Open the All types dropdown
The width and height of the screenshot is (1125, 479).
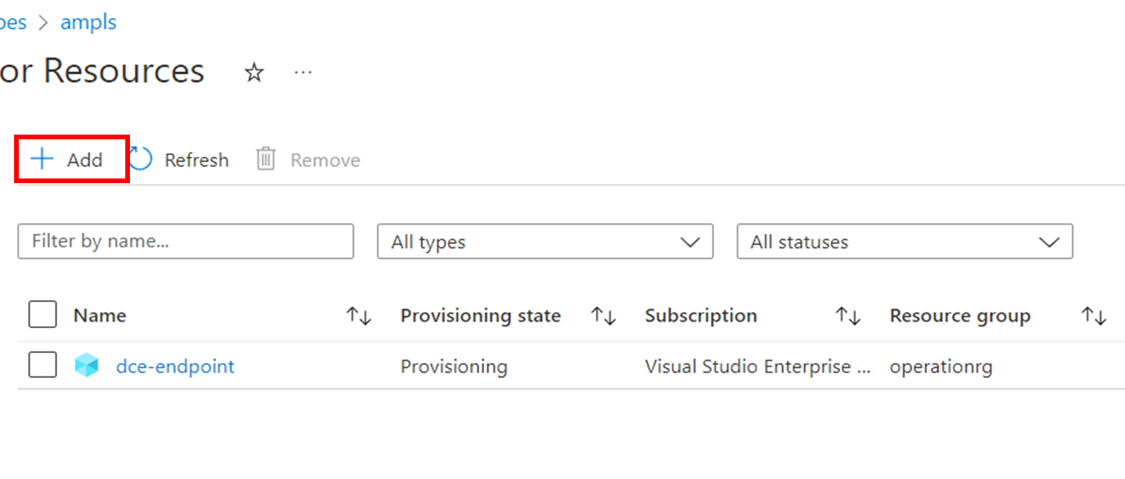tap(545, 242)
